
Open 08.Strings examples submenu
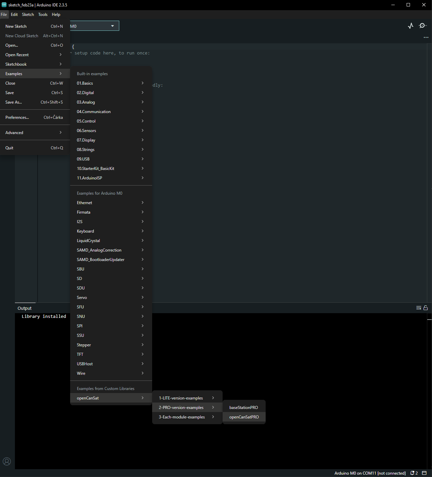tap(111, 150)
